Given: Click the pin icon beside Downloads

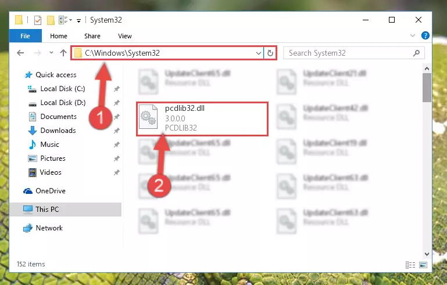Looking at the screenshot, I should pyautogui.click(x=117, y=131).
